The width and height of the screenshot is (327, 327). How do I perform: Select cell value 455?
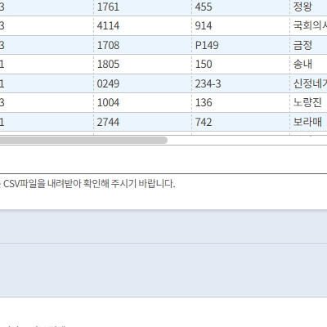point(204,7)
